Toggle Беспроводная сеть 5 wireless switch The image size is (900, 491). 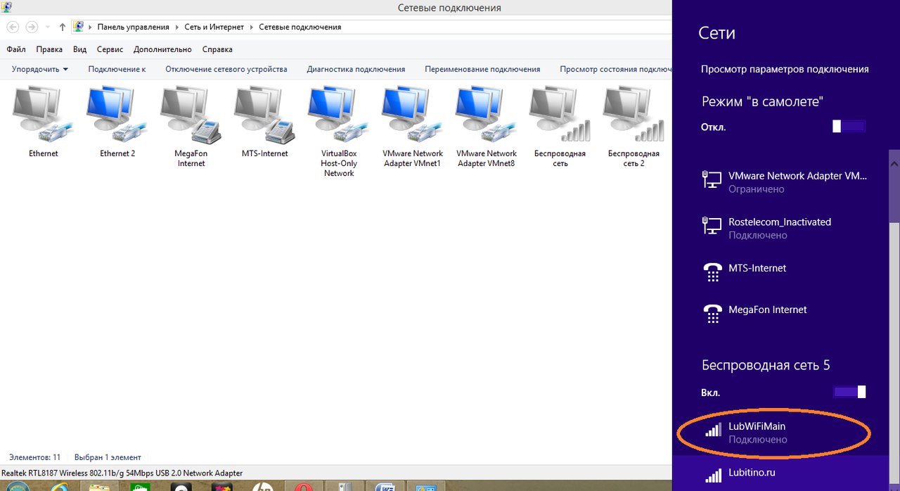pos(849,392)
